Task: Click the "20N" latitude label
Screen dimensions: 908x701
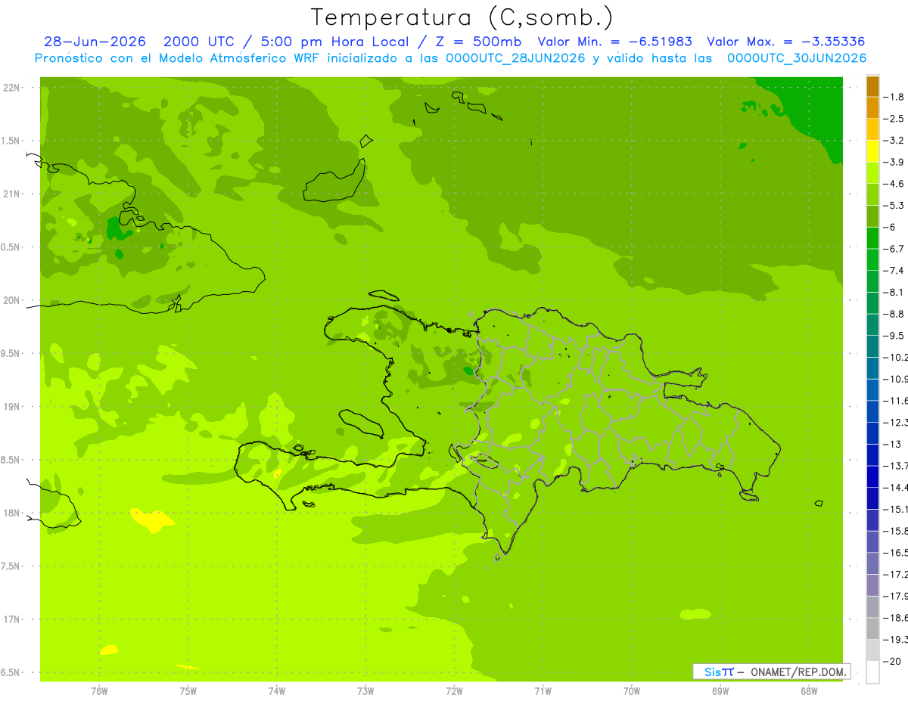Action: pyautogui.click(x=13, y=300)
